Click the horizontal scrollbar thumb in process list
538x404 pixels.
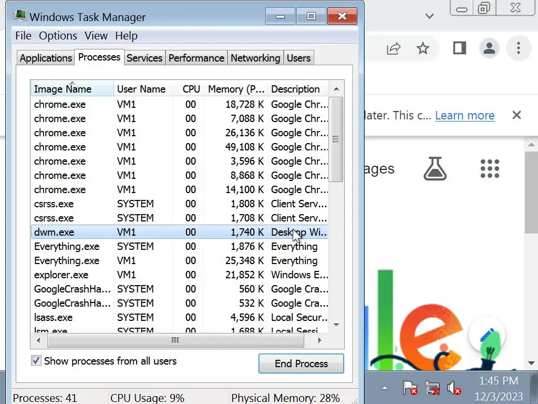175,340
